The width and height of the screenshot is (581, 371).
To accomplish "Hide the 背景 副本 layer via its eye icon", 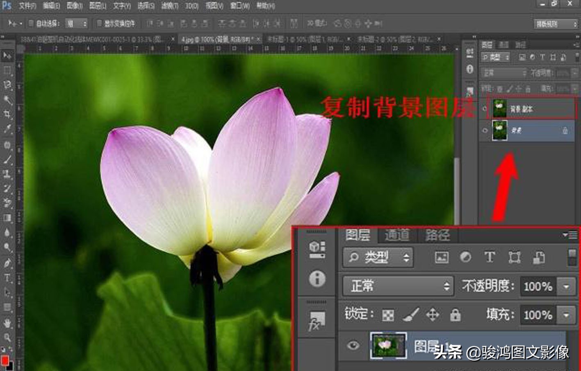I will 485,109.
